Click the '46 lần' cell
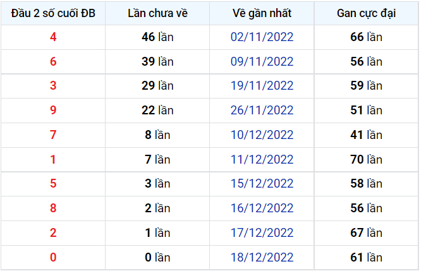 pyautogui.click(x=157, y=37)
